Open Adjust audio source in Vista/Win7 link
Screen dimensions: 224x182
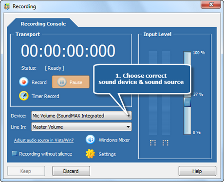(x=44, y=140)
